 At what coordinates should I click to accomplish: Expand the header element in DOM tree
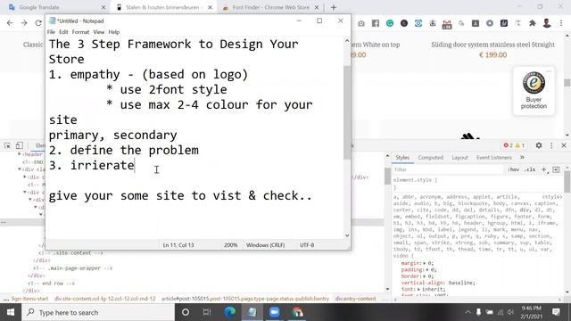click(20, 154)
